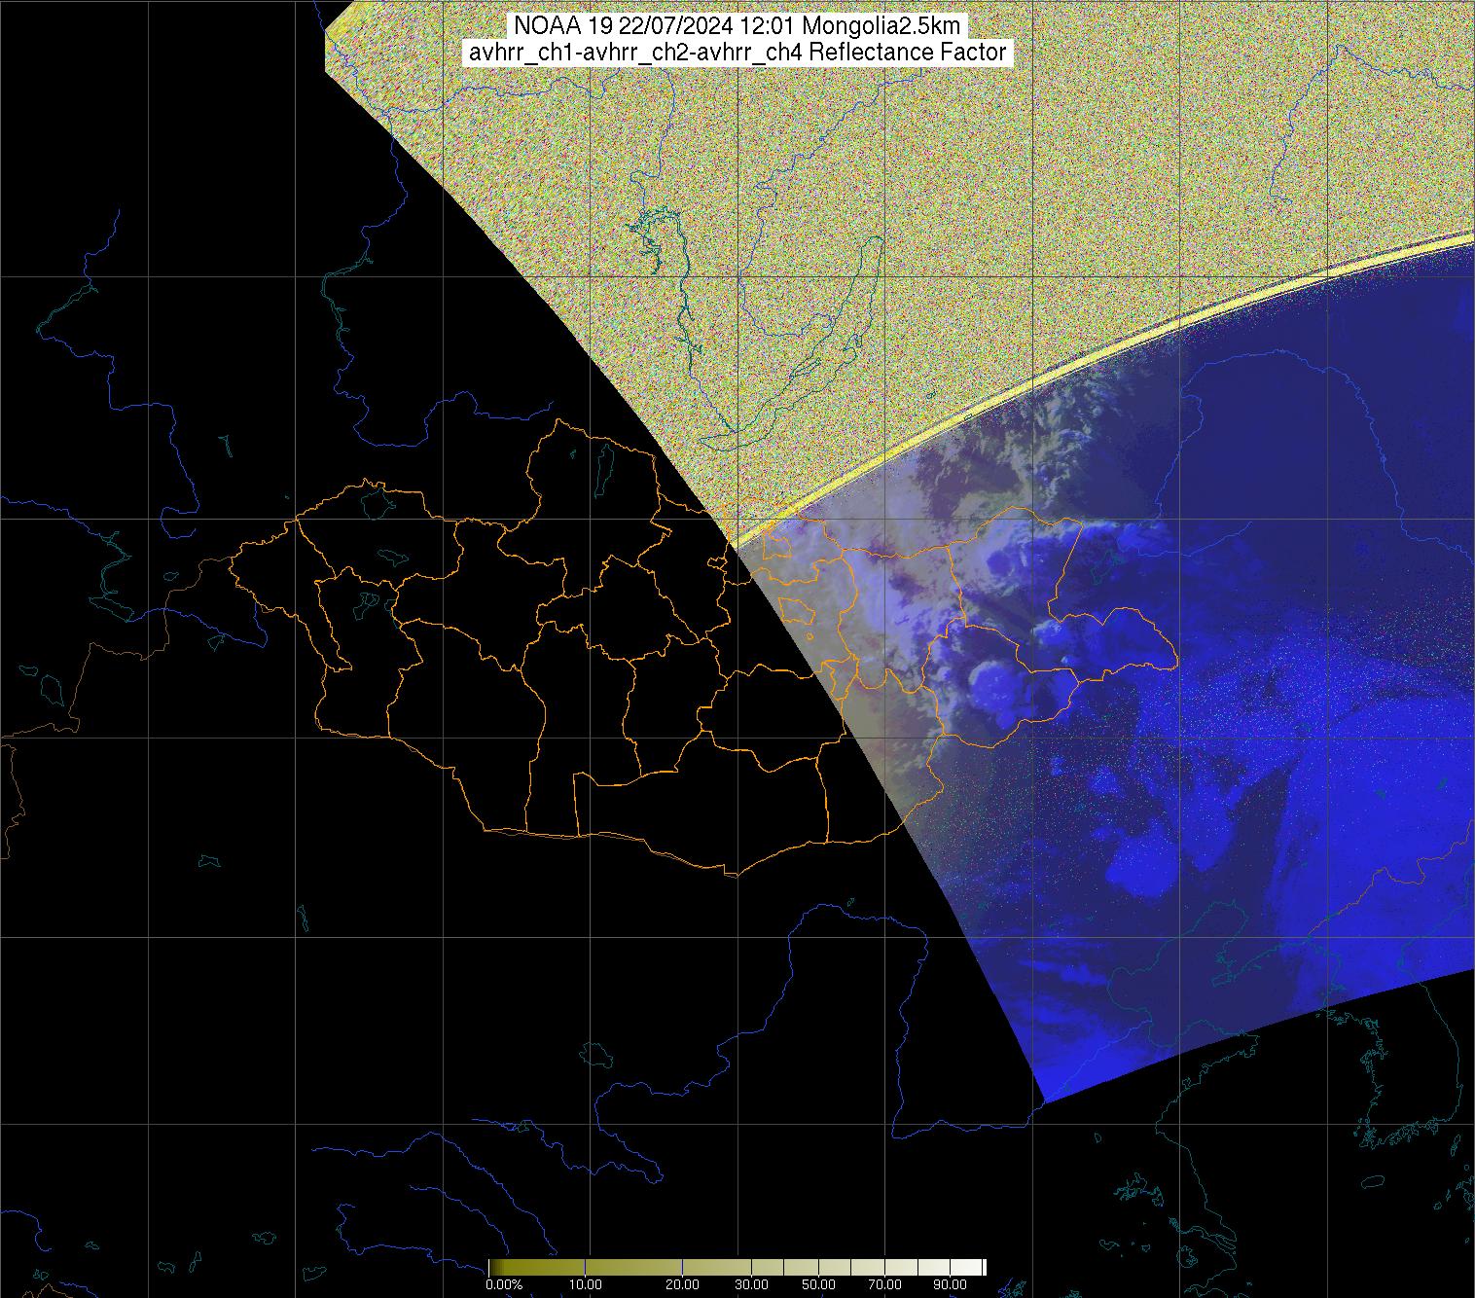The image size is (1475, 1298).
Task: Pick the 50.00 mark on the color bar
Action: [818, 1284]
